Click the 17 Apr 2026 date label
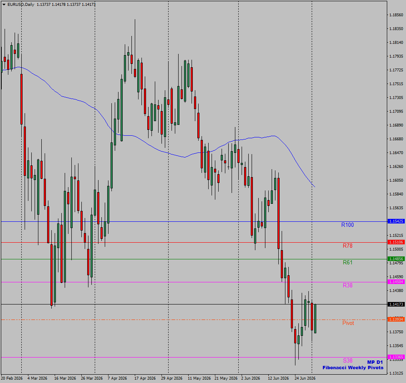Viewport: 406px width, 383px height. [145, 378]
